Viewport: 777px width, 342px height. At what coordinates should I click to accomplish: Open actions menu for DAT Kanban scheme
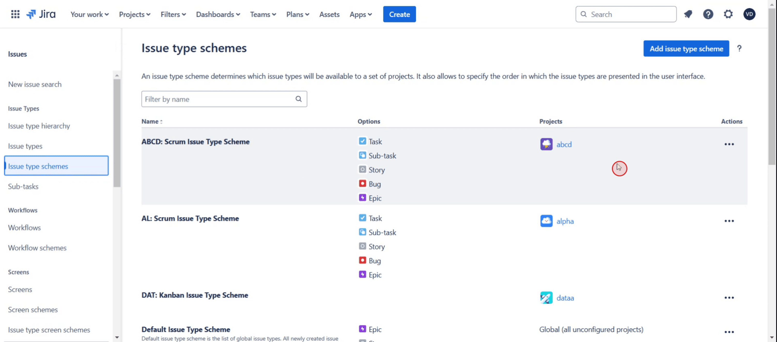click(729, 298)
